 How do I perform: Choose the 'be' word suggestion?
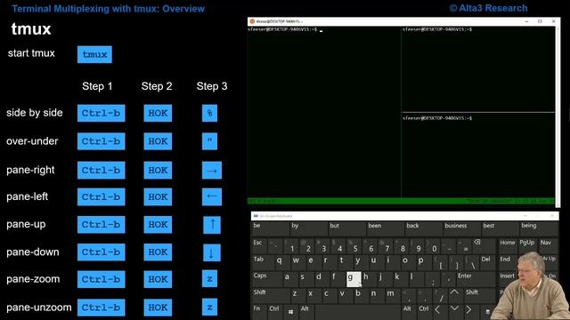tap(270, 228)
